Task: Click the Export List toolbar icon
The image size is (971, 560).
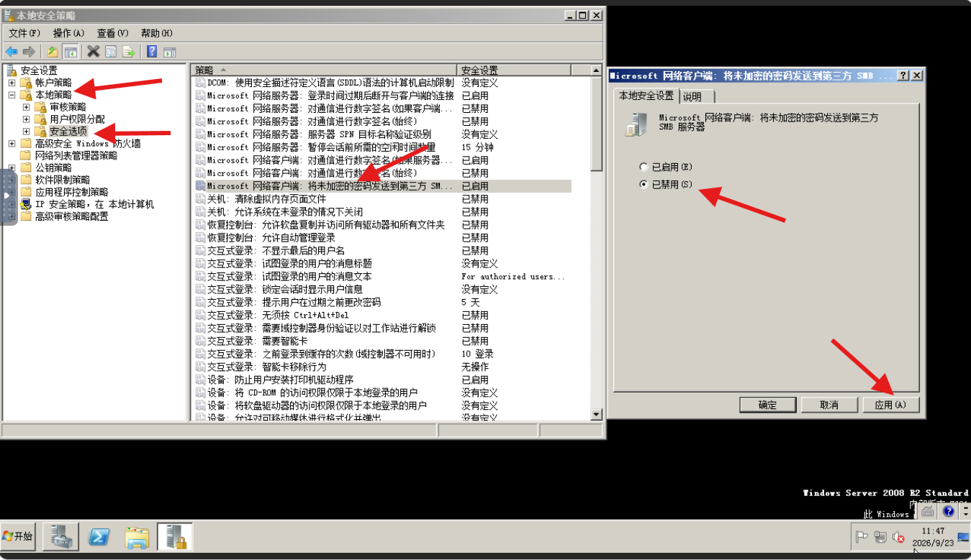Action: tap(129, 52)
